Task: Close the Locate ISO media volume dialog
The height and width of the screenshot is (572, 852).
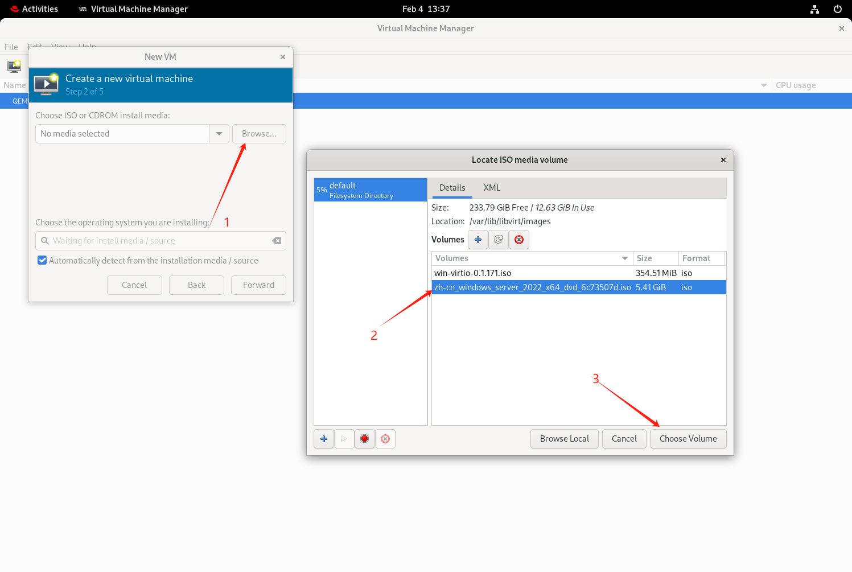Action: (x=723, y=160)
